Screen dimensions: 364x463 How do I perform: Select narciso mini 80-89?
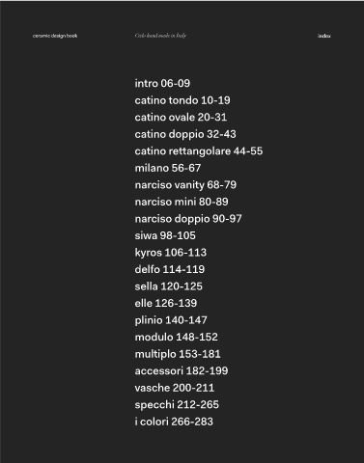pyautogui.click(x=182, y=202)
